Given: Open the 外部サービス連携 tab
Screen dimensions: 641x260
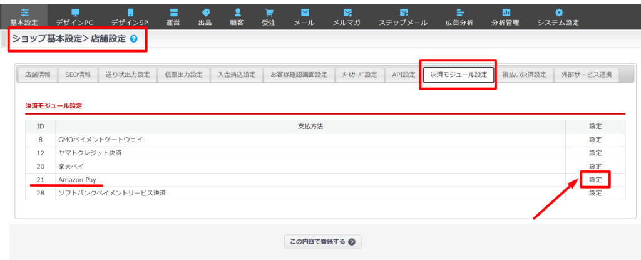Looking at the screenshot, I should (x=586, y=75).
